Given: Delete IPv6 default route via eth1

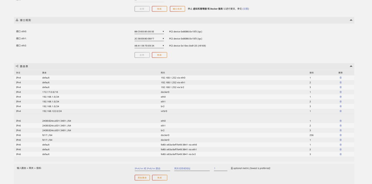Looking at the screenshot, I should pos(340,149).
